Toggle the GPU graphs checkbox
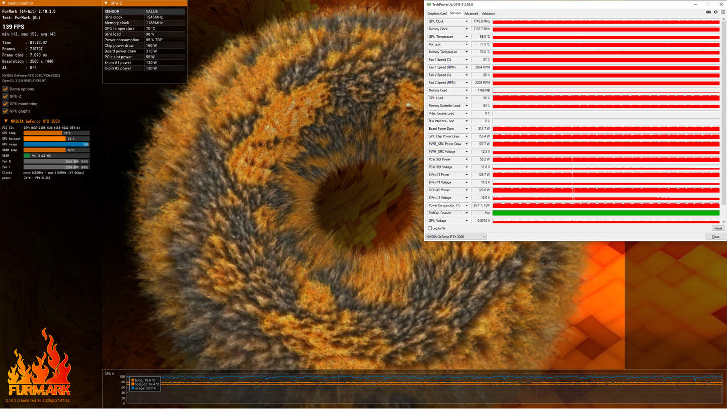Screen dimensions: 727x409 (x=6, y=111)
